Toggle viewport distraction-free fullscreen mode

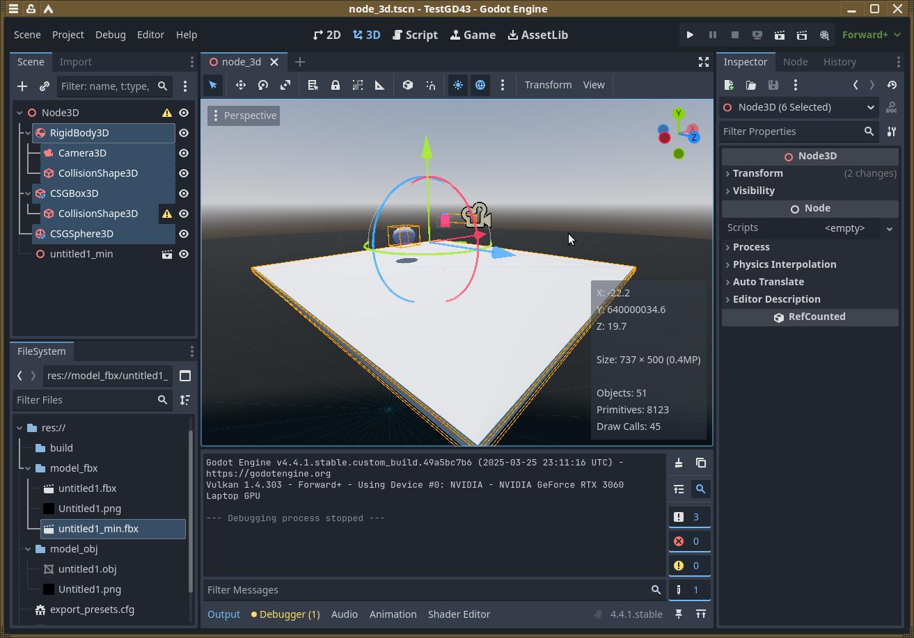[704, 62]
